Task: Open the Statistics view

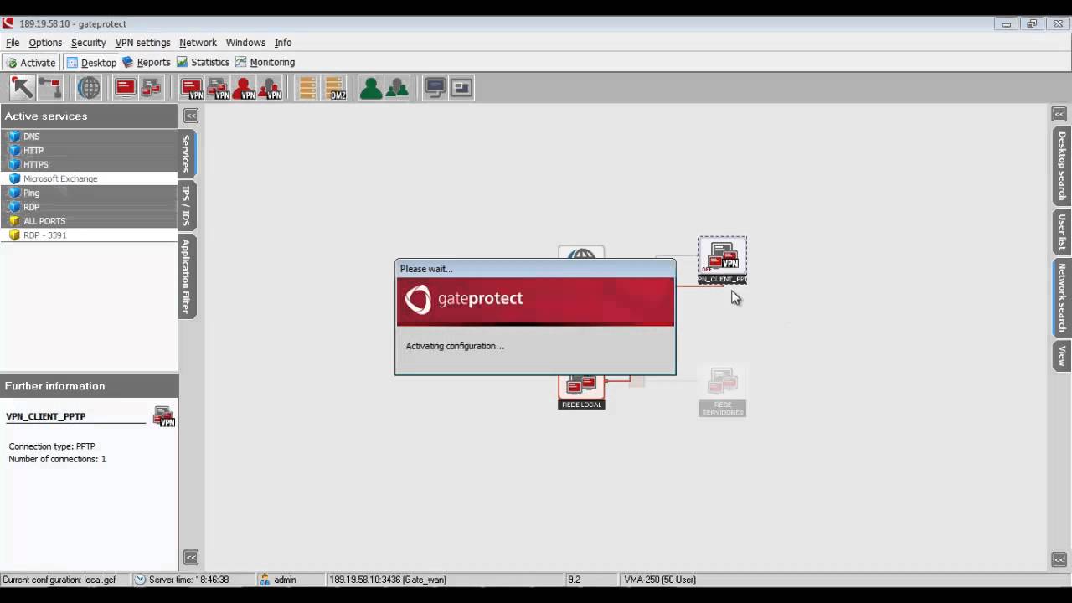Action: (203, 63)
